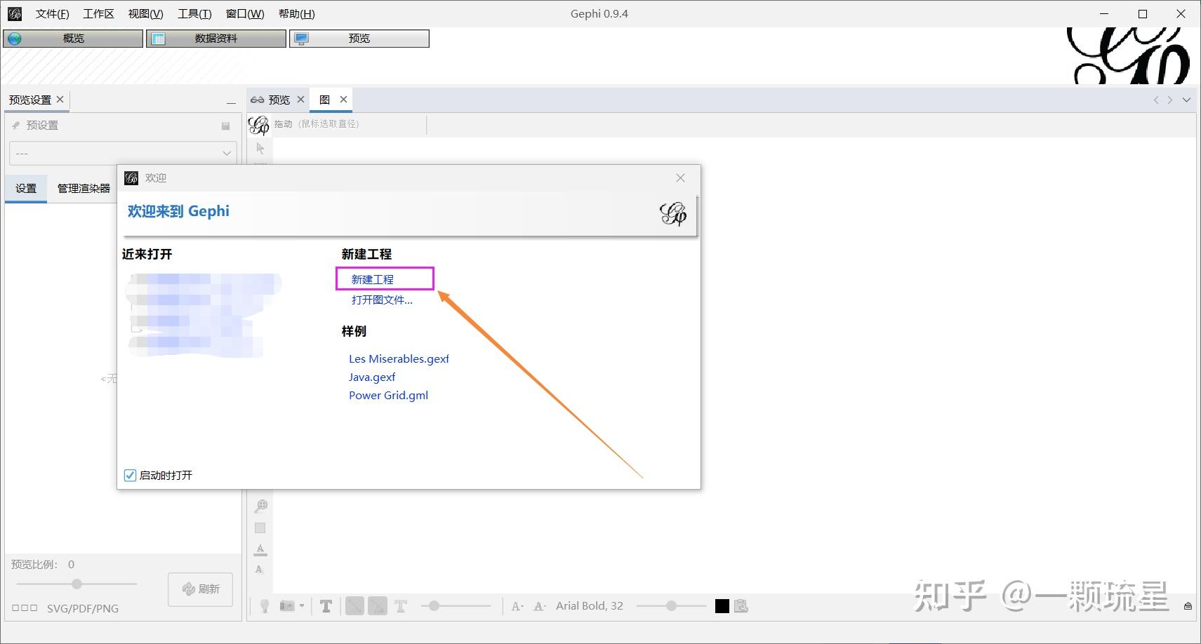1201x644 pixels.
Task: Close the 预览 document tab
Action: coord(300,100)
